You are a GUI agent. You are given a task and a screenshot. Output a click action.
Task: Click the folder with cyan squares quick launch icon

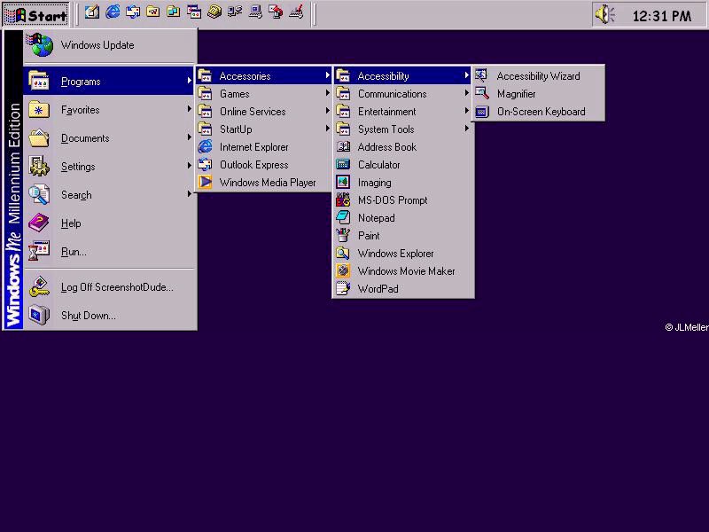[x=174, y=12]
